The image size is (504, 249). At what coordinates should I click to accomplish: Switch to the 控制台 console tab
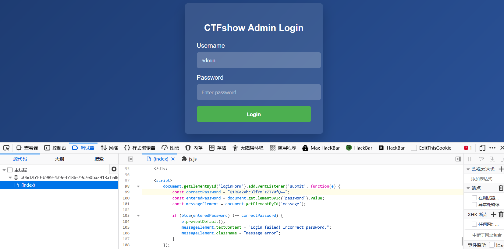pos(55,148)
